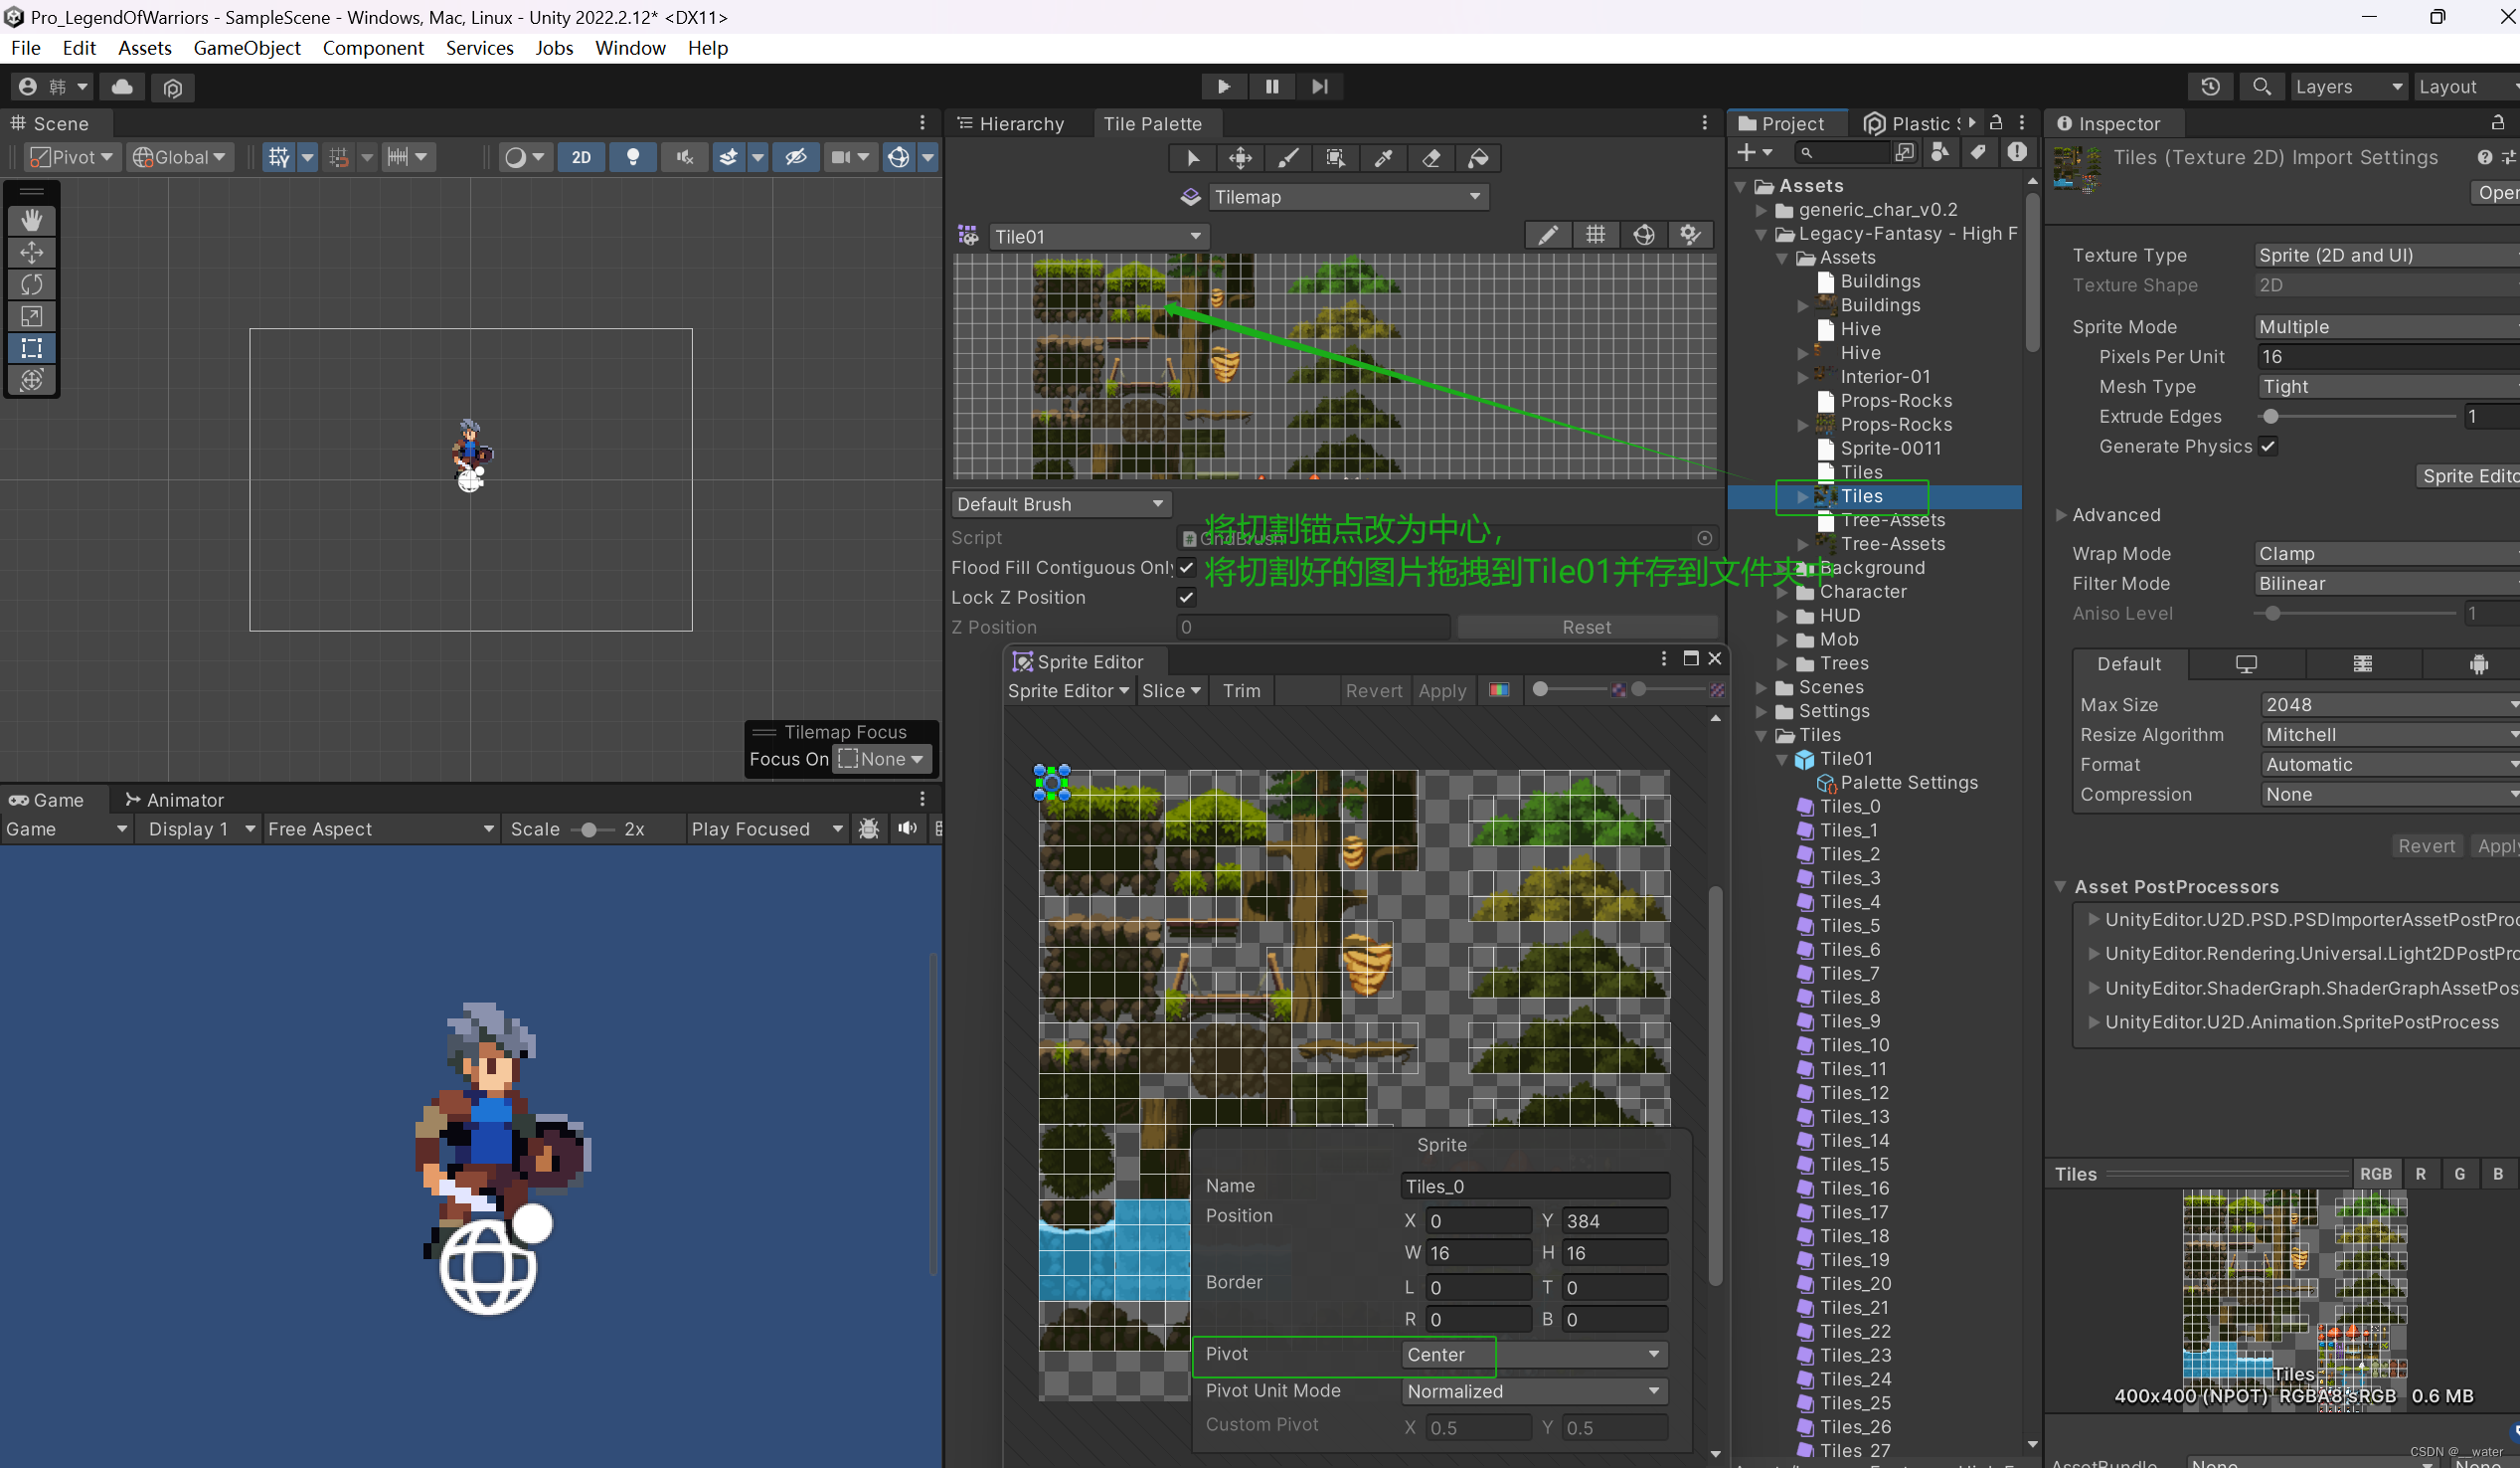Adjust the Game view Scale slider

(589, 828)
